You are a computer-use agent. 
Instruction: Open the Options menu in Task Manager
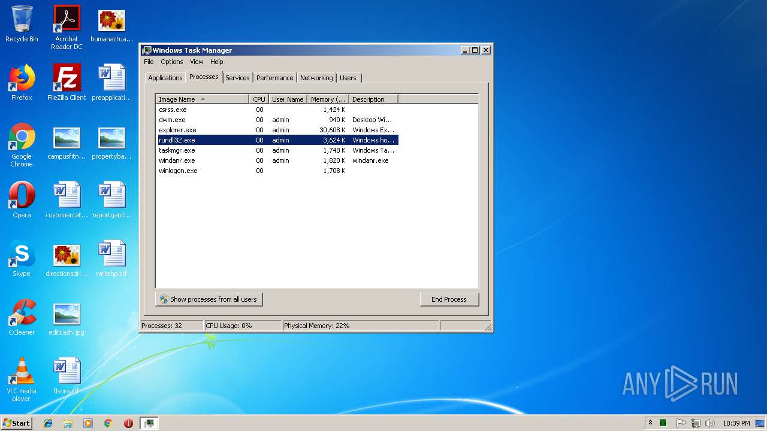tap(172, 62)
